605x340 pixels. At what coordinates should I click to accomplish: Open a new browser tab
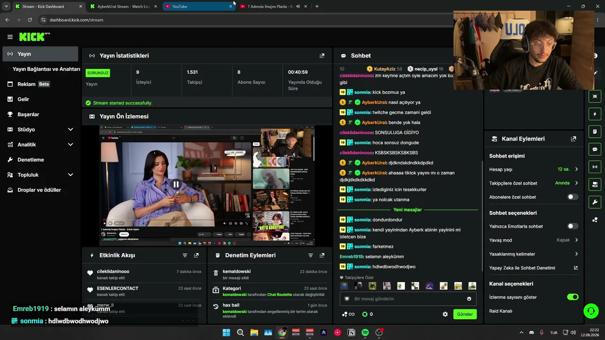(317, 6)
